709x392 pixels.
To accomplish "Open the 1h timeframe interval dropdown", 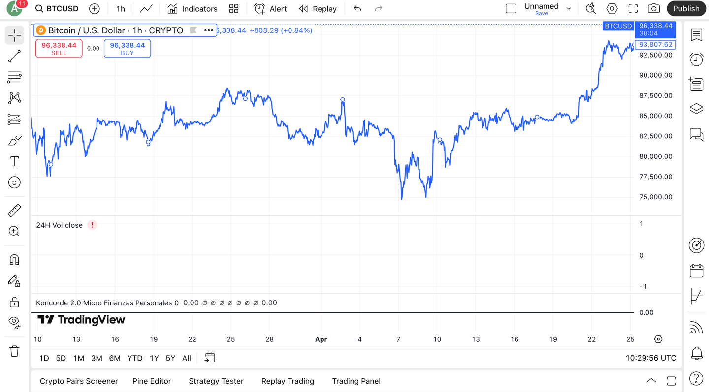I will [121, 9].
